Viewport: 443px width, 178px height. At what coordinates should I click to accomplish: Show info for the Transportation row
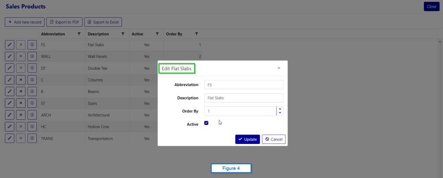pos(32,138)
